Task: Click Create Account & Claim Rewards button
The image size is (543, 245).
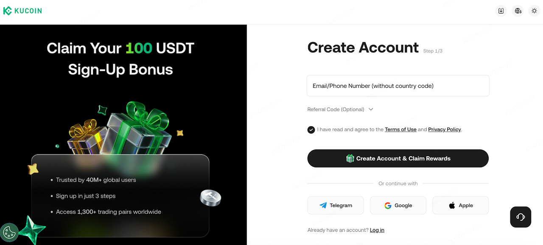Action: (398, 158)
